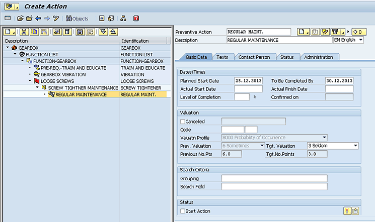The image size is (375, 222).
Task: Enable the Start Action checkbox
Action: click(x=183, y=211)
